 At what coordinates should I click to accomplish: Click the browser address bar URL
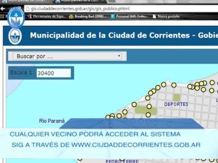(x=80, y=9)
